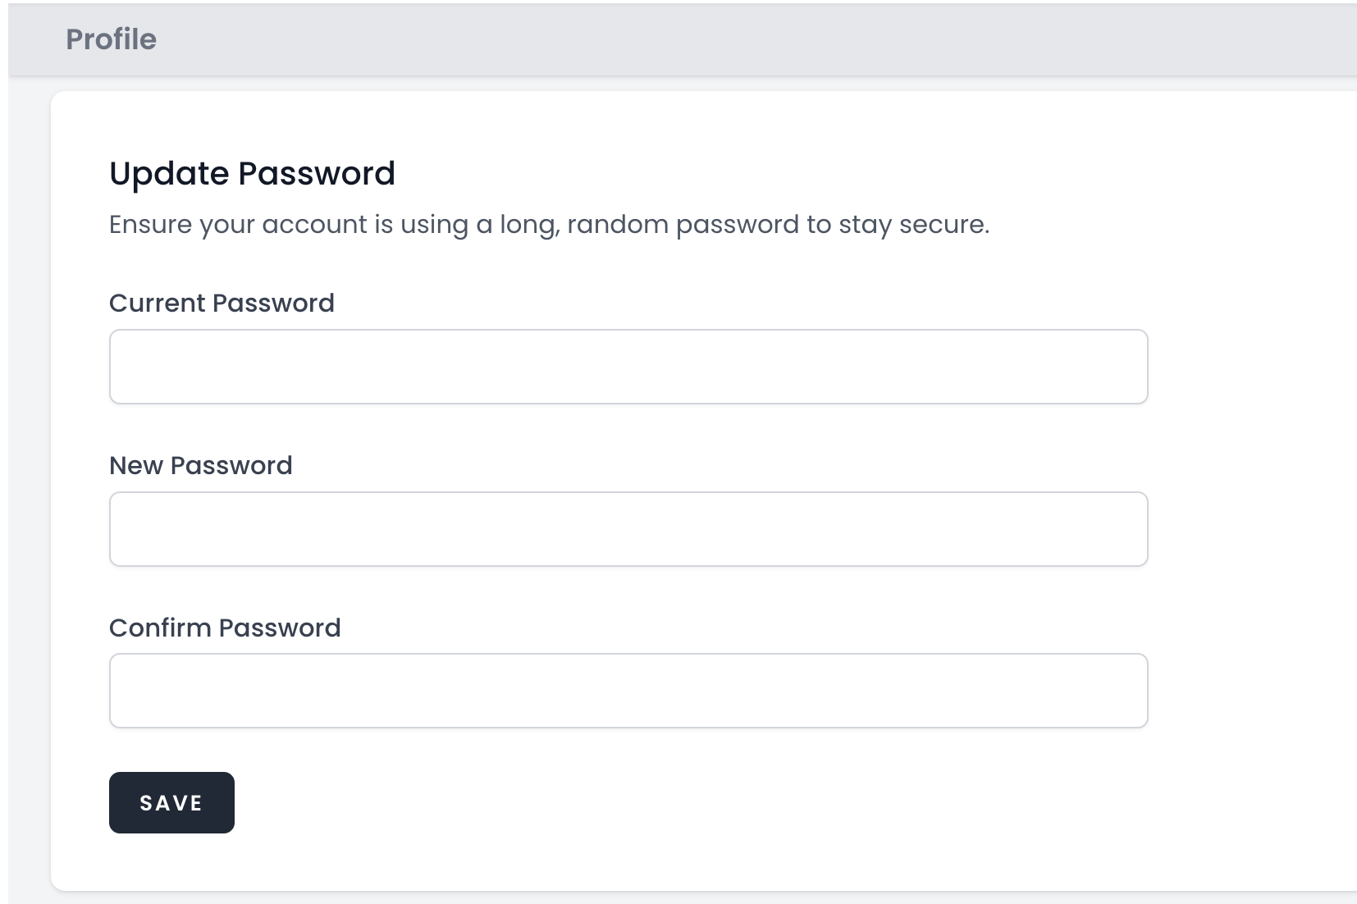Click the password security description text

[x=549, y=225]
